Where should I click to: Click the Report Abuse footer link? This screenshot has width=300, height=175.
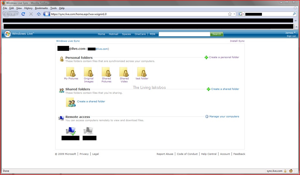[x=165, y=154]
